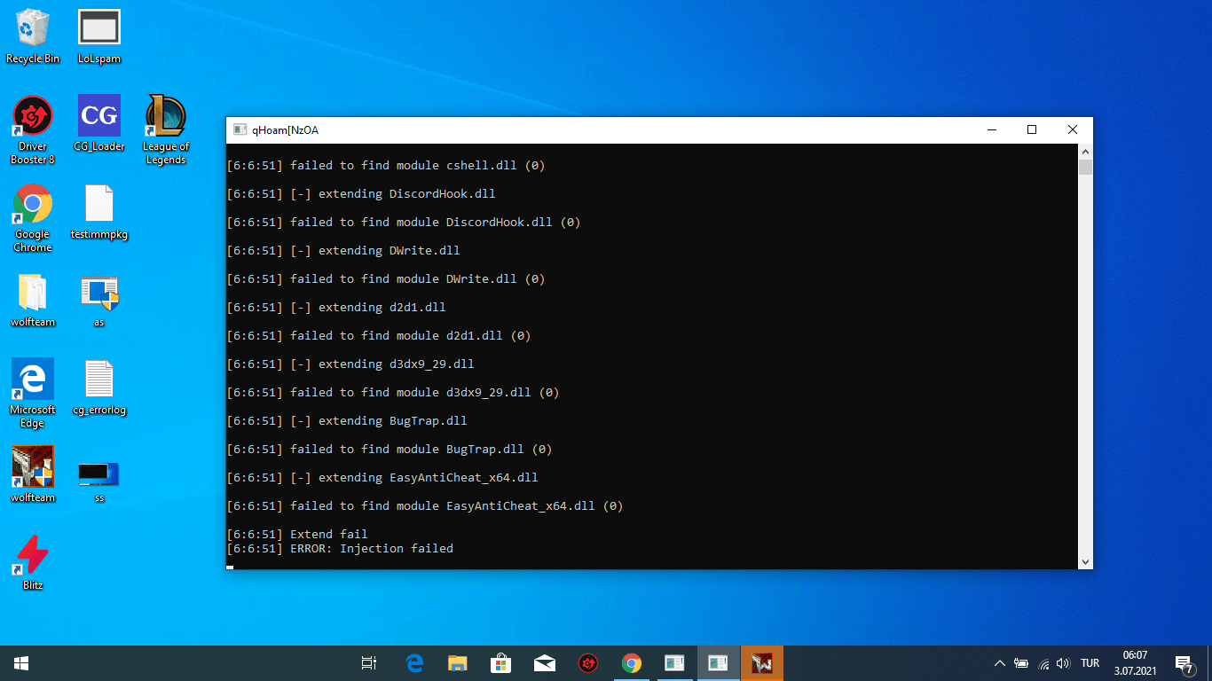Image resolution: width=1212 pixels, height=681 pixels.
Task: Click the Driver Booster taskbar icon
Action: click(x=588, y=663)
